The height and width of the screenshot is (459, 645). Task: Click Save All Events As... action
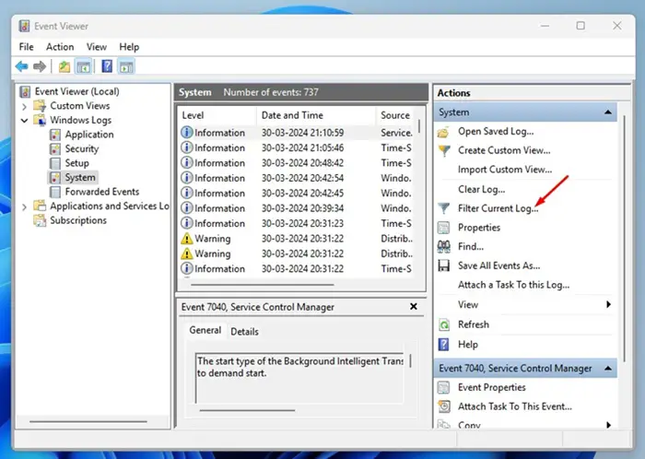click(499, 265)
